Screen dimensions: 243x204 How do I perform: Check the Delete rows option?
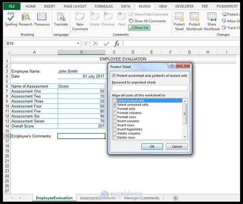(x=115, y=138)
